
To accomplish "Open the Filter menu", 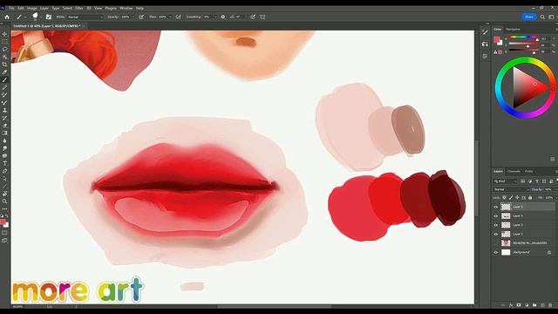I will point(79,8).
